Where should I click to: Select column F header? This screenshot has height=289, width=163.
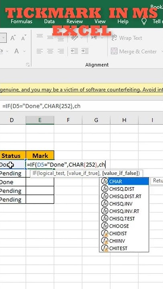coord(68,120)
